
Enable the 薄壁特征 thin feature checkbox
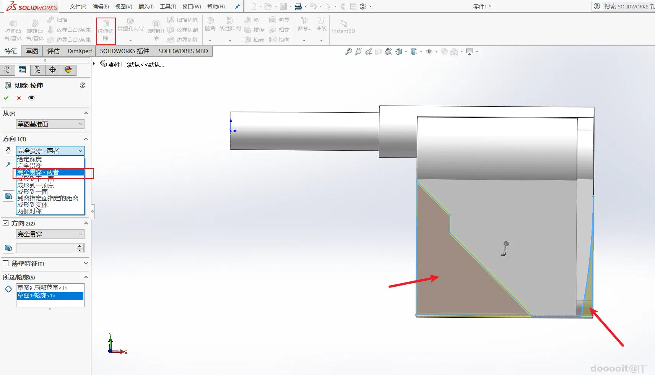tap(6, 263)
